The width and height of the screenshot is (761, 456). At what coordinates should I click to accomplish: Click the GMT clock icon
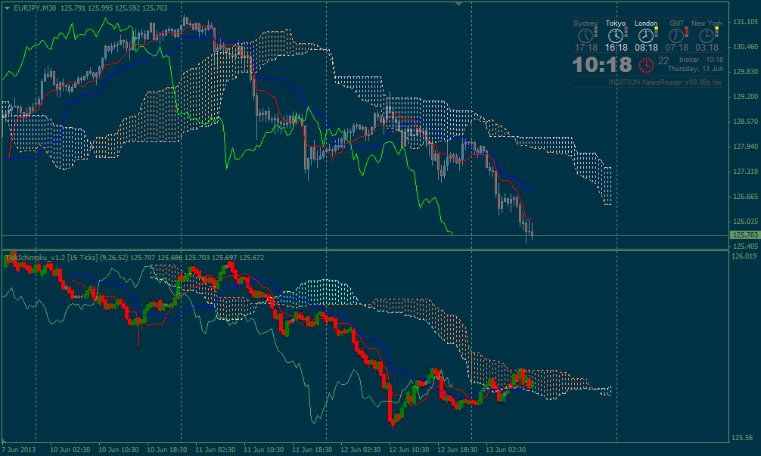pos(676,36)
